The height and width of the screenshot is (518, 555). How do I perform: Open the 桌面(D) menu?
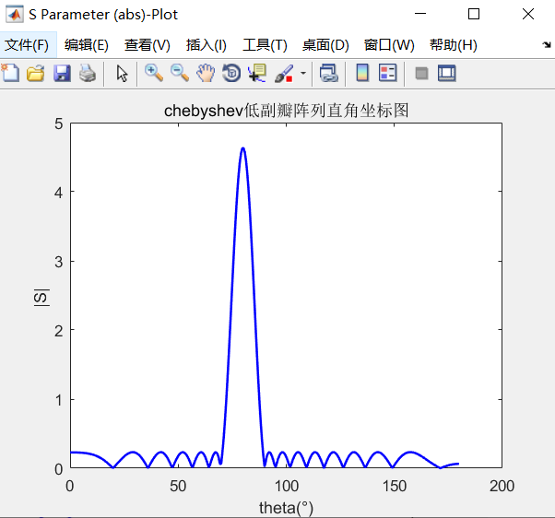[x=325, y=45]
